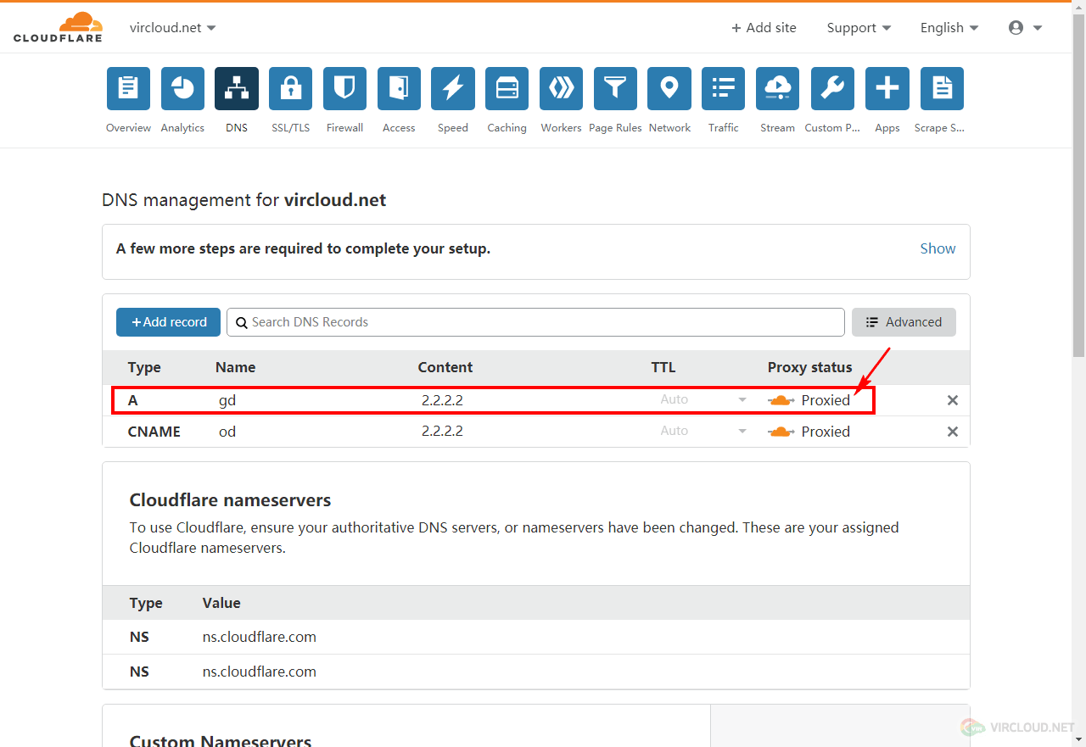Open the Support dropdown menu

[x=859, y=28]
